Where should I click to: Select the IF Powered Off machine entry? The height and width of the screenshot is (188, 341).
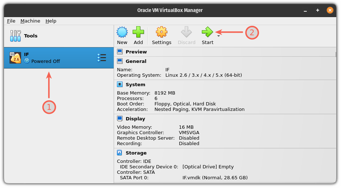[58, 58]
